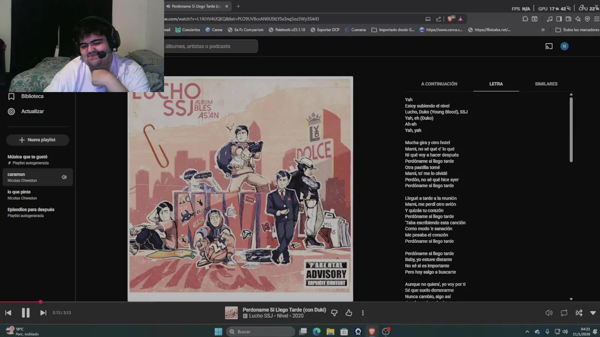Create a new playlist with Nueva playlist
Viewport: 600px width, 337px height.
click(37, 140)
